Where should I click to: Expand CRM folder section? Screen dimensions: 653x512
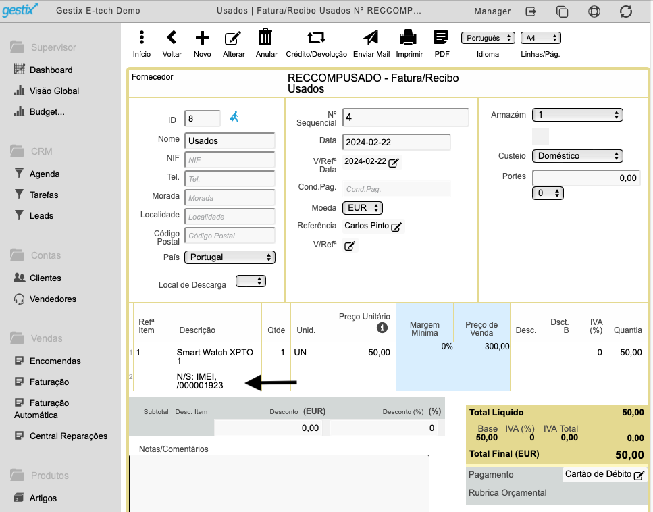click(32, 151)
